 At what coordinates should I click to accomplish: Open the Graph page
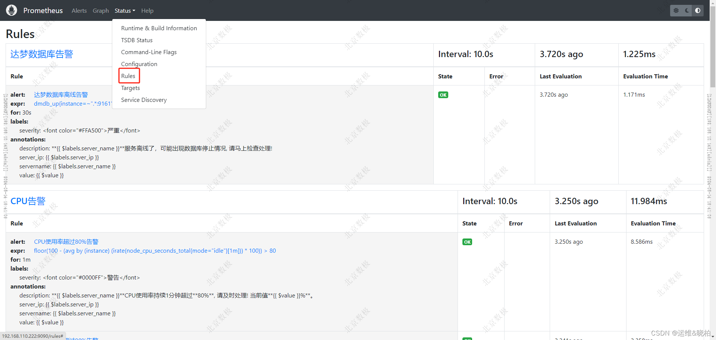pyautogui.click(x=101, y=11)
